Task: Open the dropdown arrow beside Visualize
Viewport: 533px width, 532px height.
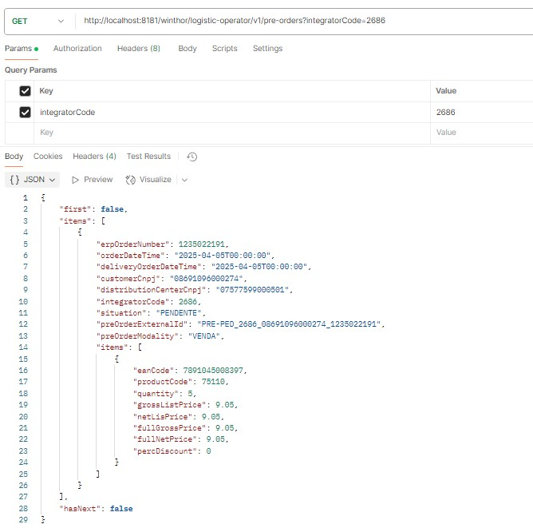Action: (184, 180)
